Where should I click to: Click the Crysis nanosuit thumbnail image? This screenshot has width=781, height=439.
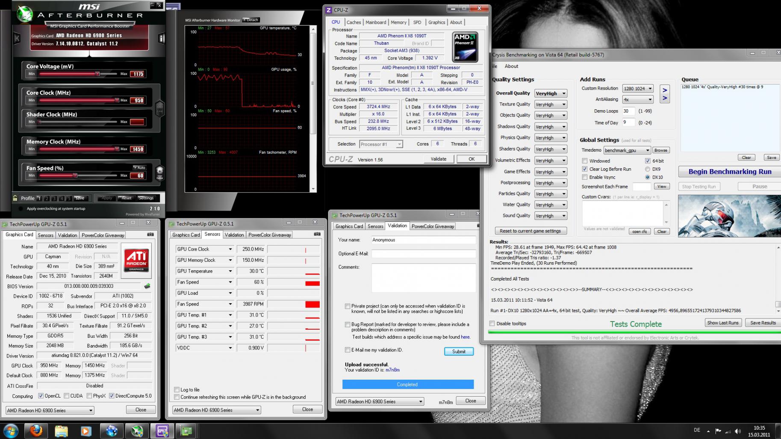(x=729, y=217)
